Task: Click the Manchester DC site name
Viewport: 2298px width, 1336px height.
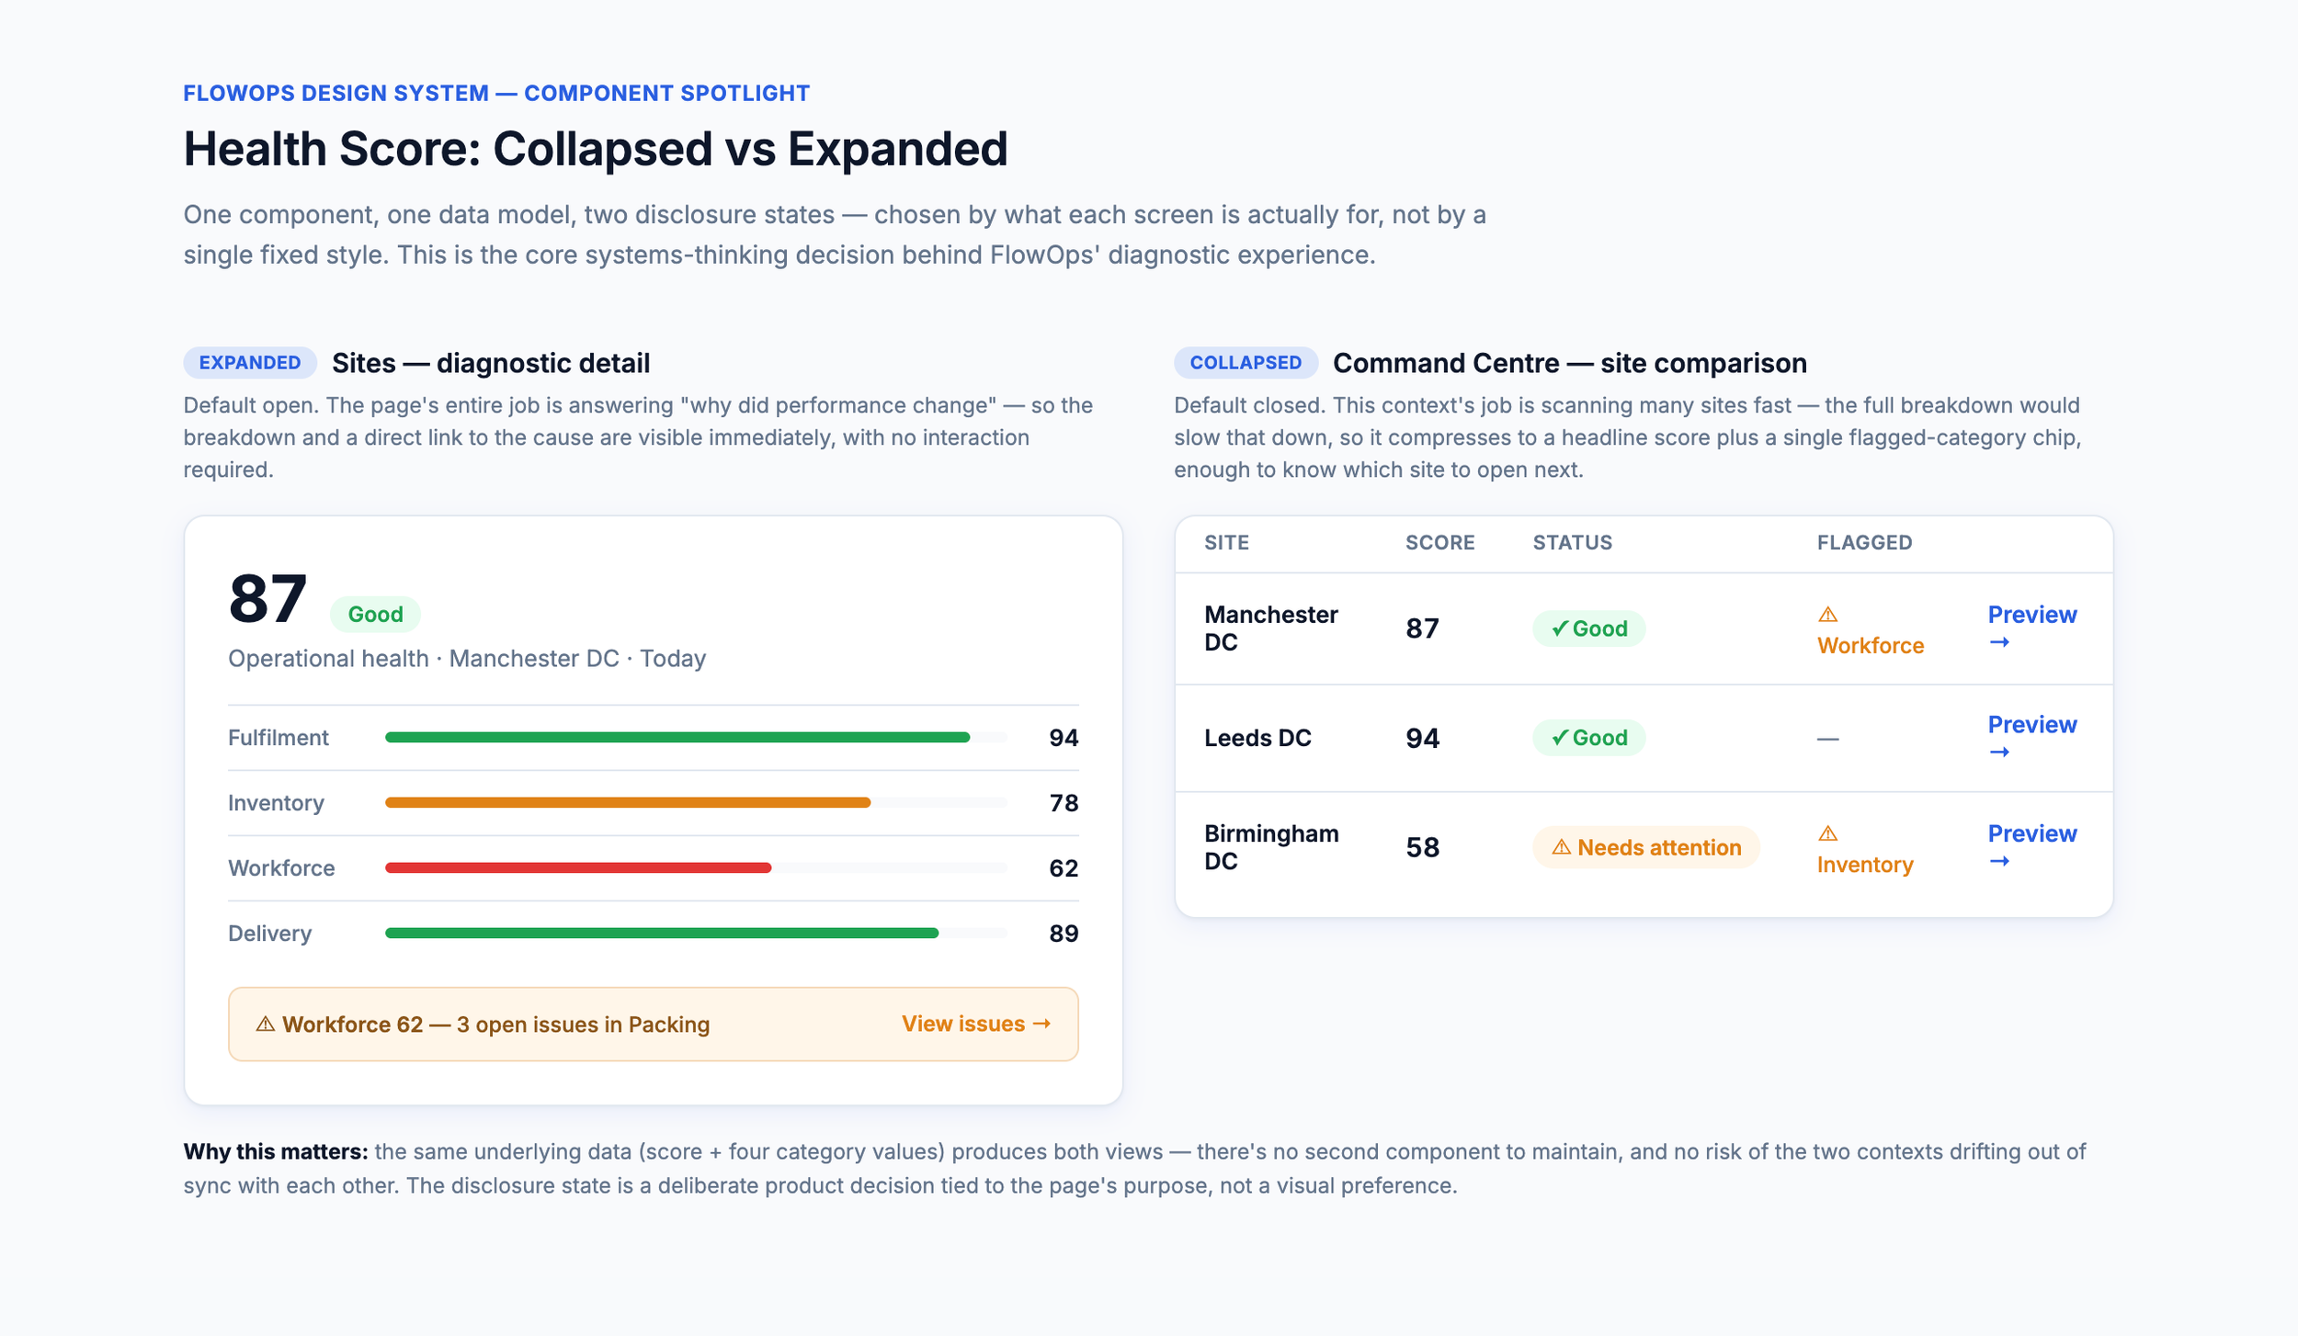Action: click(1270, 628)
